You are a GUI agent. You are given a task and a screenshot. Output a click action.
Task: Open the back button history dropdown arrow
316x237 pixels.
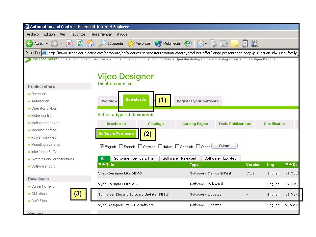point(47,43)
